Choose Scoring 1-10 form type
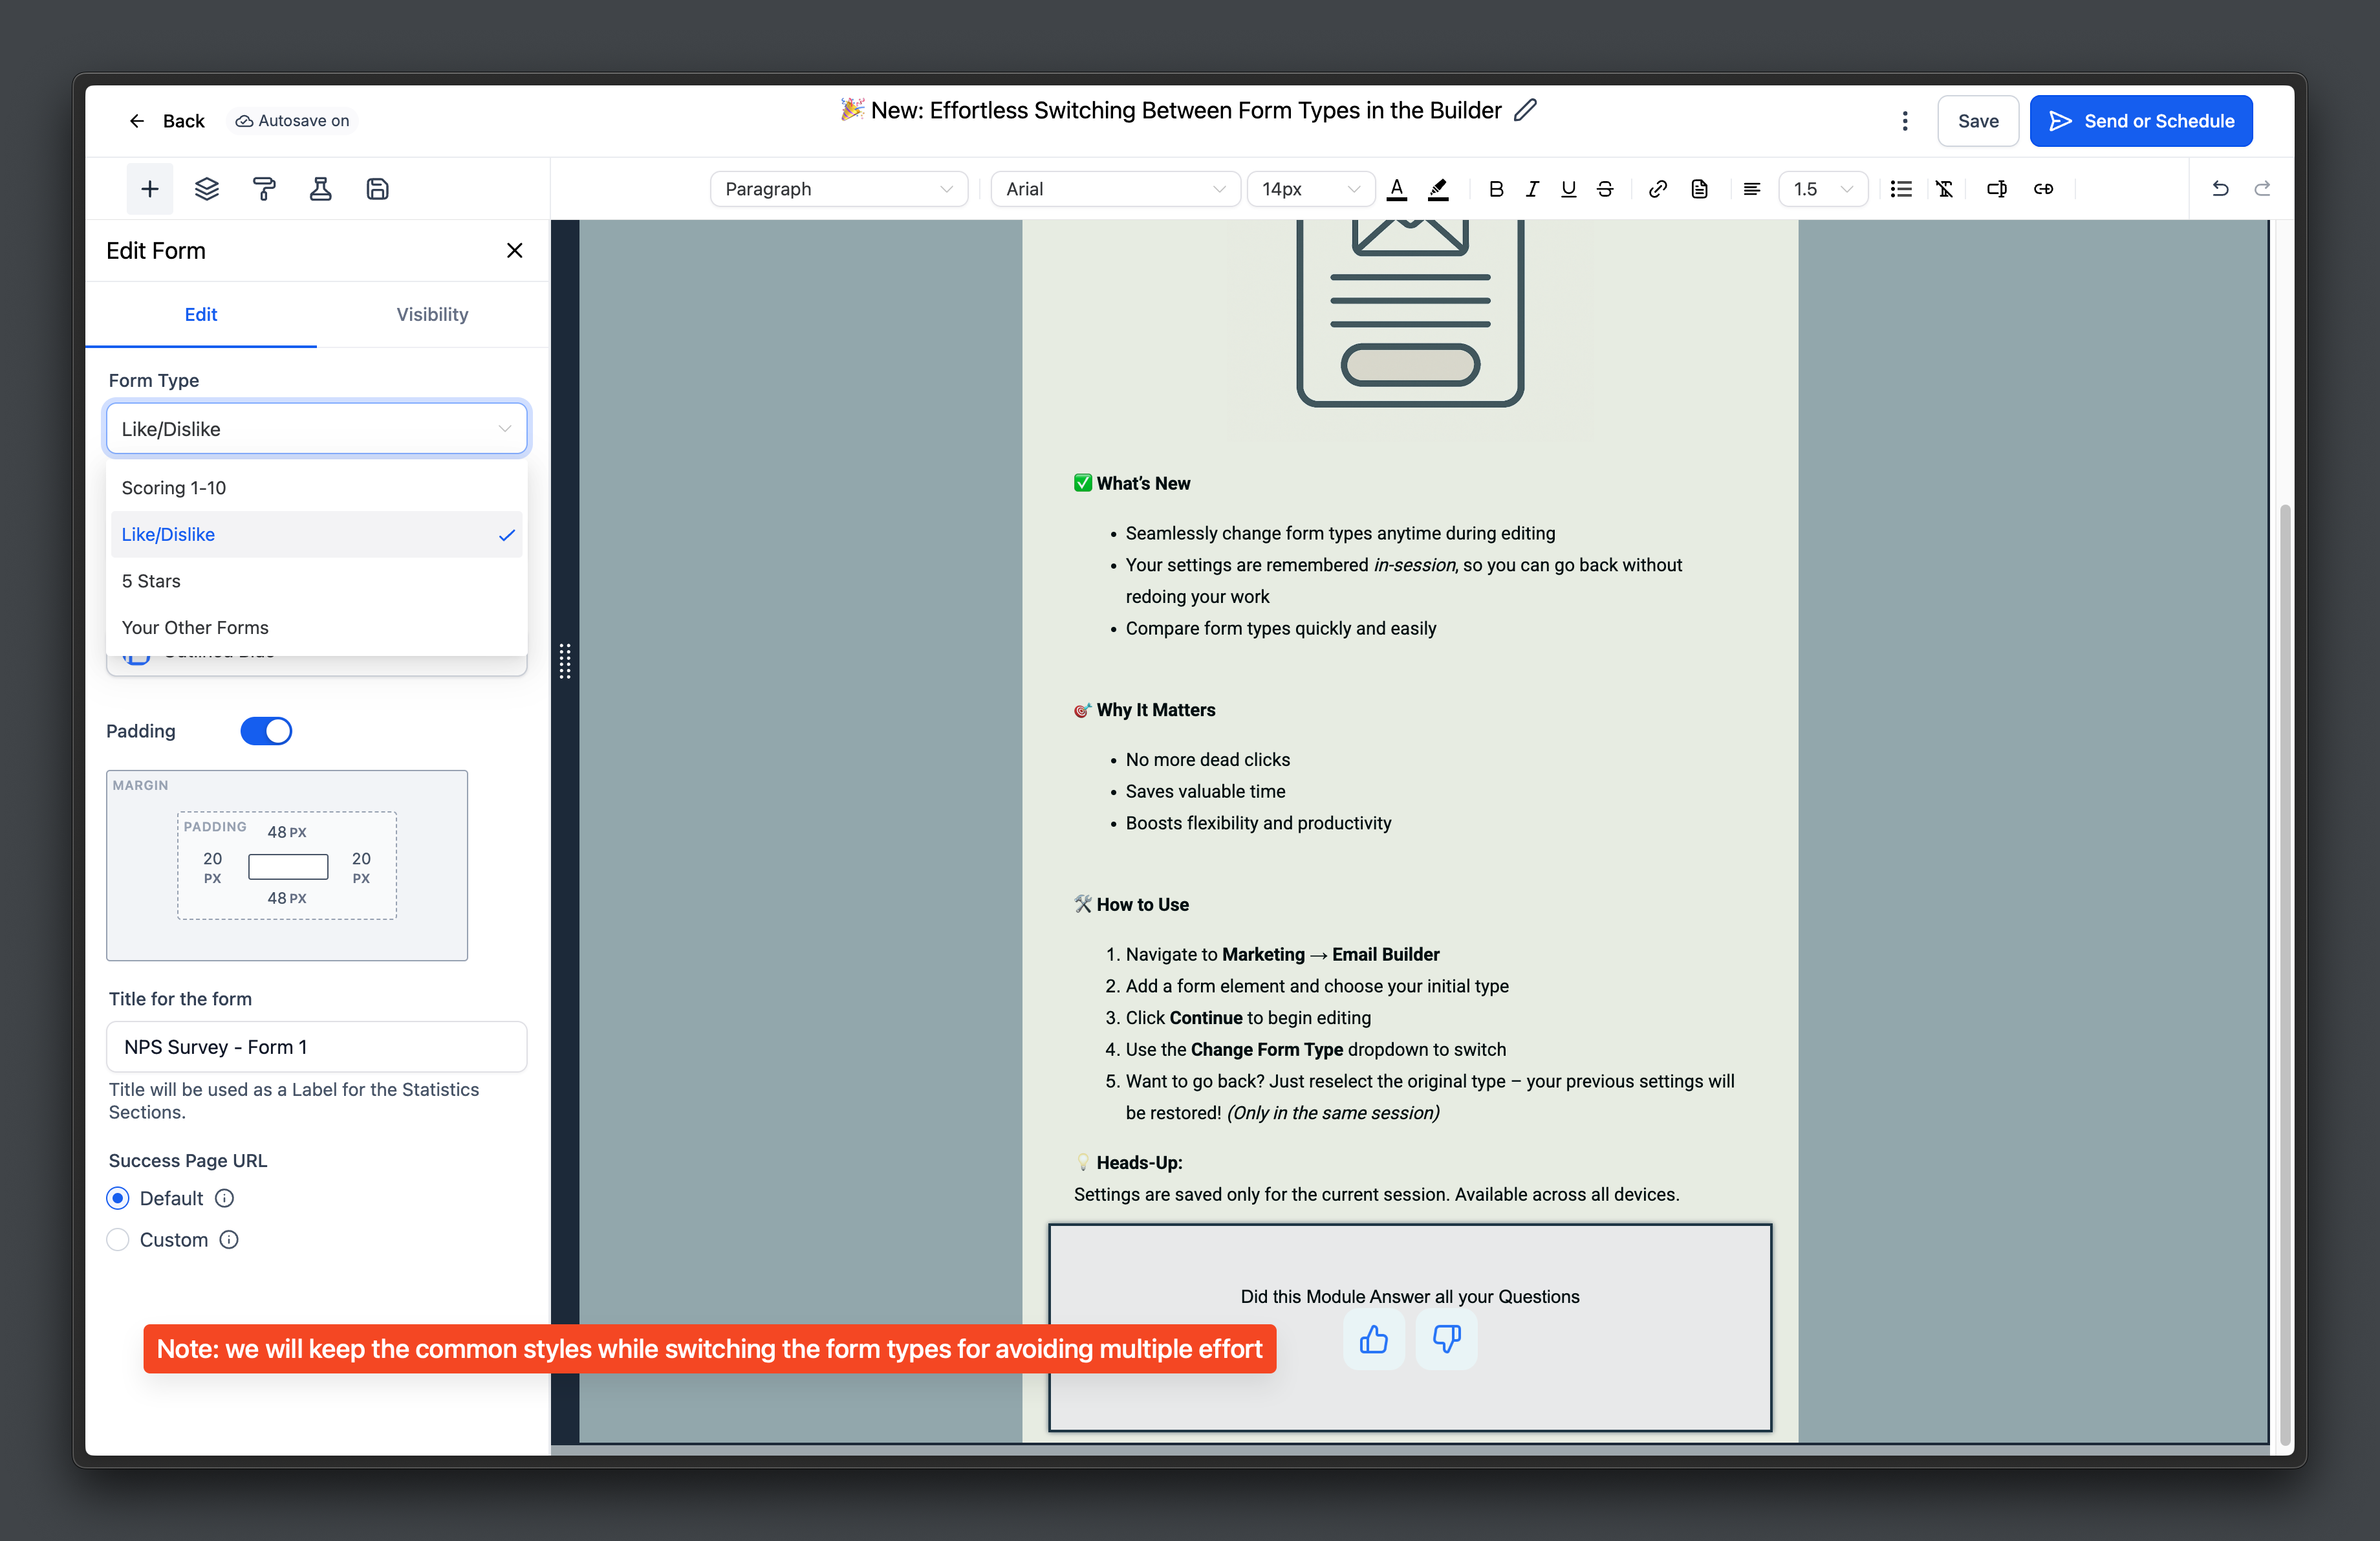 click(316, 488)
